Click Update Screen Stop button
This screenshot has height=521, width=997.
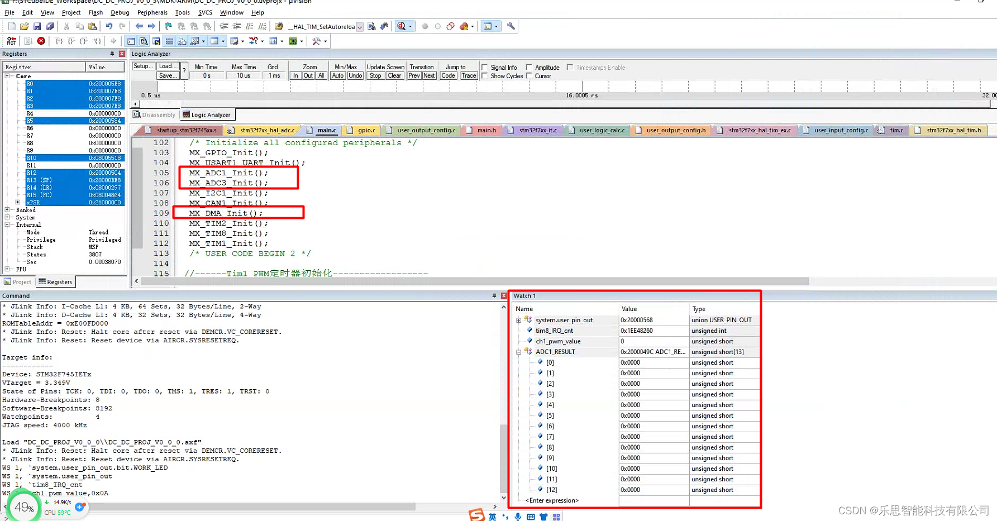pos(375,76)
